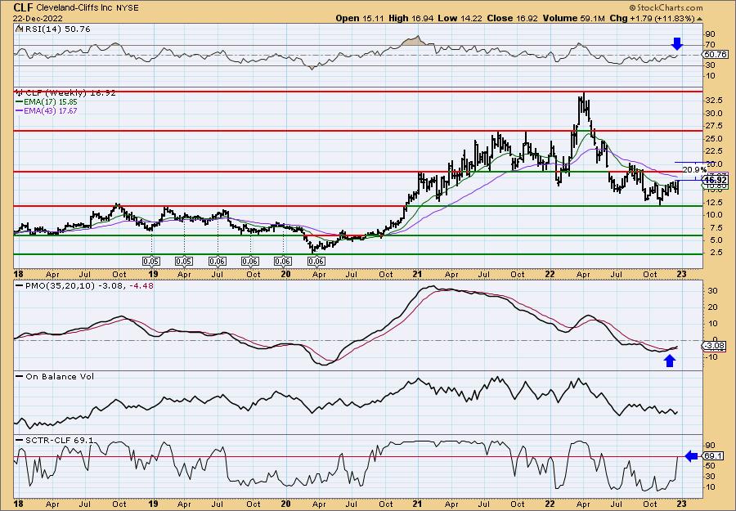The height and width of the screenshot is (511, 736).
Task: Click the On Balance Vol panel label
Action: [59, 376]
